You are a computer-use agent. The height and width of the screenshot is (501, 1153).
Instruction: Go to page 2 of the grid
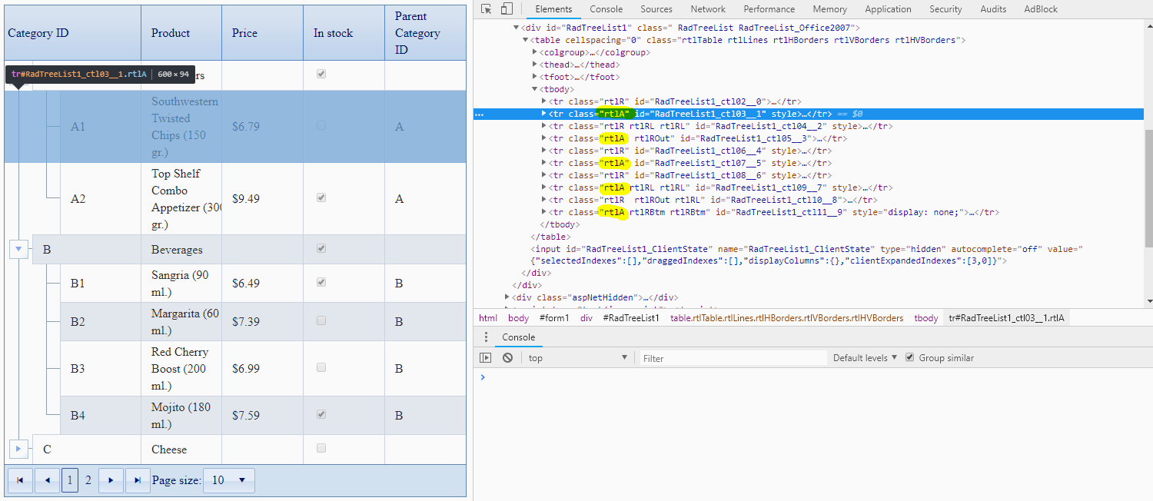[88, 480]
